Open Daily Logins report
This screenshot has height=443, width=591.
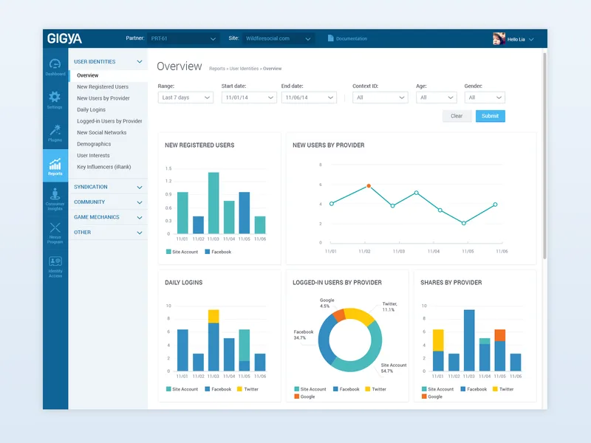pos(91,109)
